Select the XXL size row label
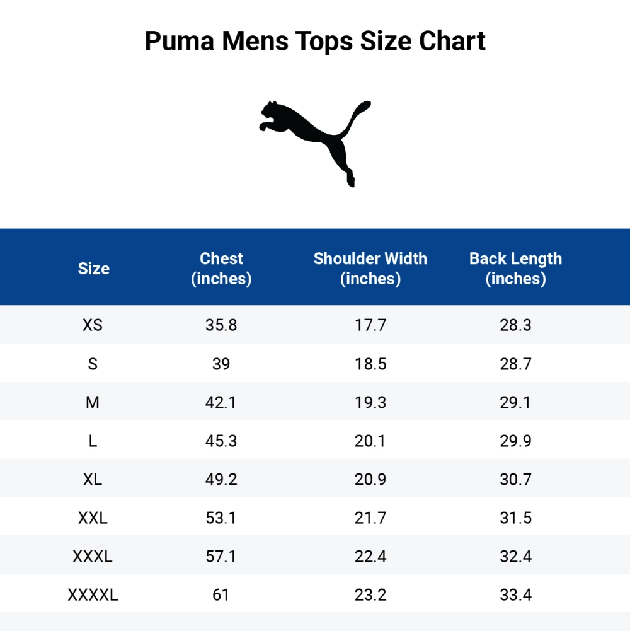This screenshot has height=631, width=630. click(x=93, y=518)
